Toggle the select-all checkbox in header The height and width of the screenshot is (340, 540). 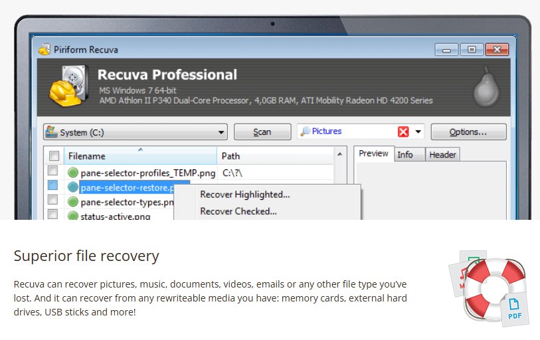coord(54,155)
